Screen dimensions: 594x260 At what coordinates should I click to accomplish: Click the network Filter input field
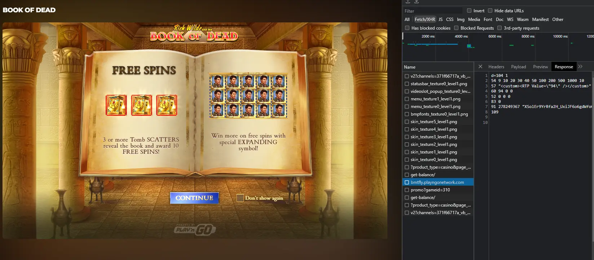(432, 11)
